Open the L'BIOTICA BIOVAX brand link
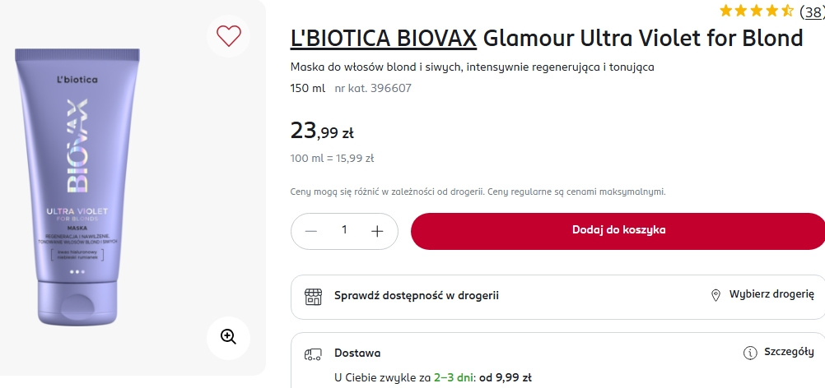This screenshot has height=388, width=825. coord(384,39)
